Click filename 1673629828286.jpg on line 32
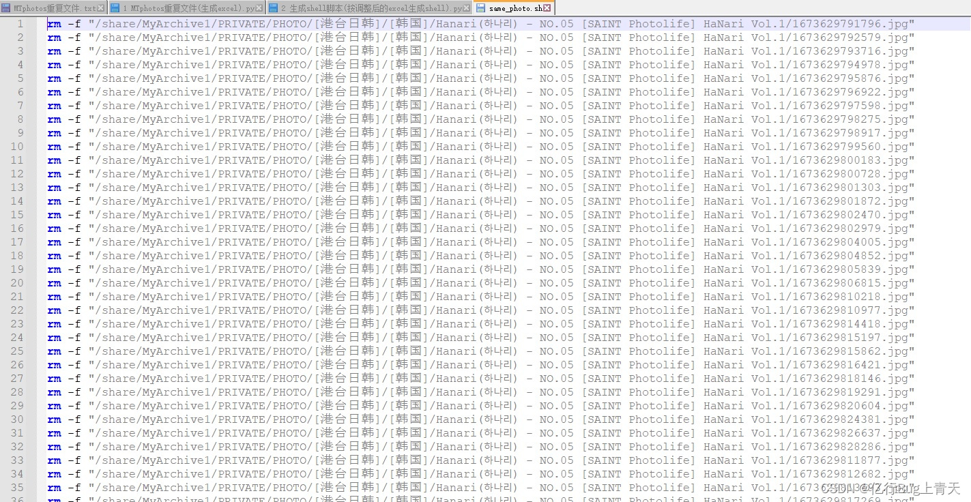The height and width of the screenshot is (502, 971). tap(850, 447)
